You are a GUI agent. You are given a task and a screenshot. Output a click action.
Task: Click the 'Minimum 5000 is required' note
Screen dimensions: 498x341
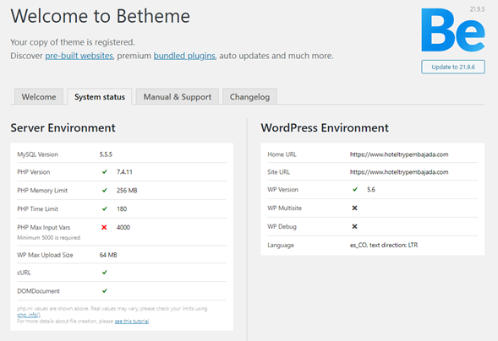pos(48,238)
